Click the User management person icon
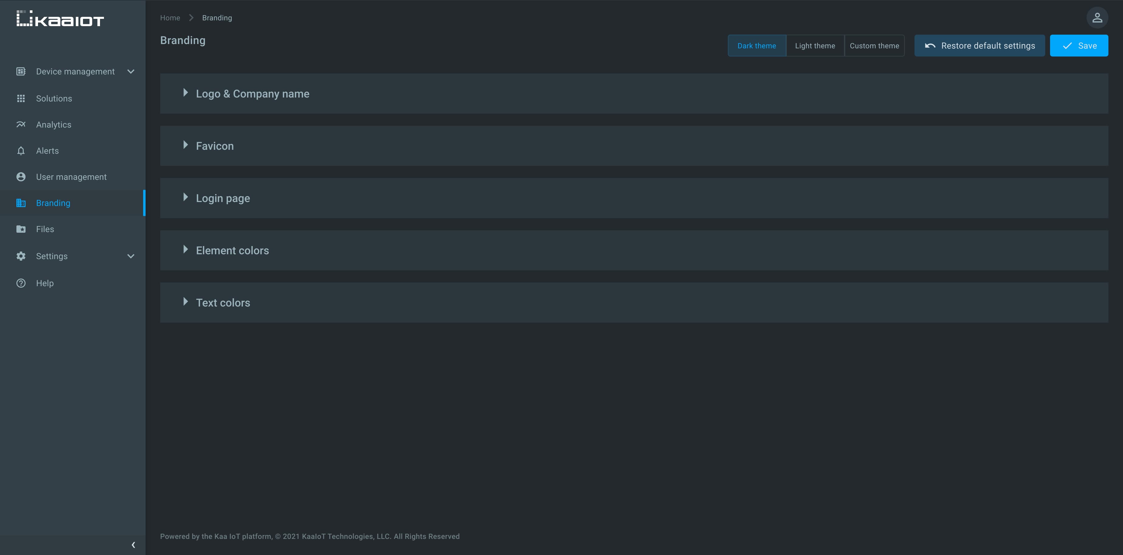This screenshot has height=555, width=1123. 21,177
